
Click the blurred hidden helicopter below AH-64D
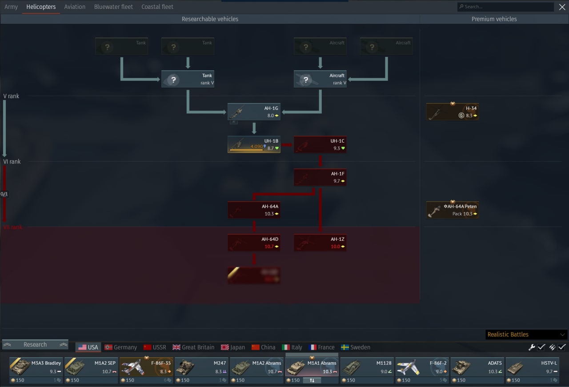[254, 275]
